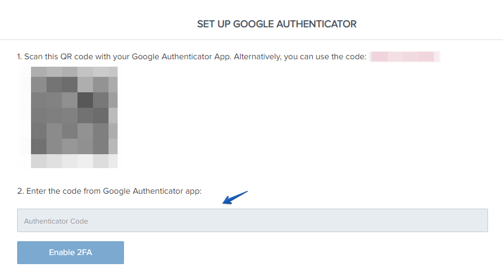503x278 pixels.
Task: Click the Enable 2FA button
Action: click(x=71, y=252)
